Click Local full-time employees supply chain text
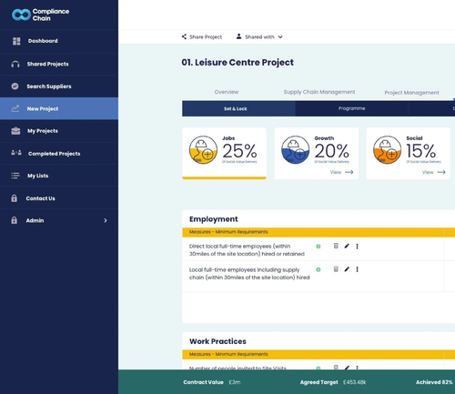 tap(249, 274)
